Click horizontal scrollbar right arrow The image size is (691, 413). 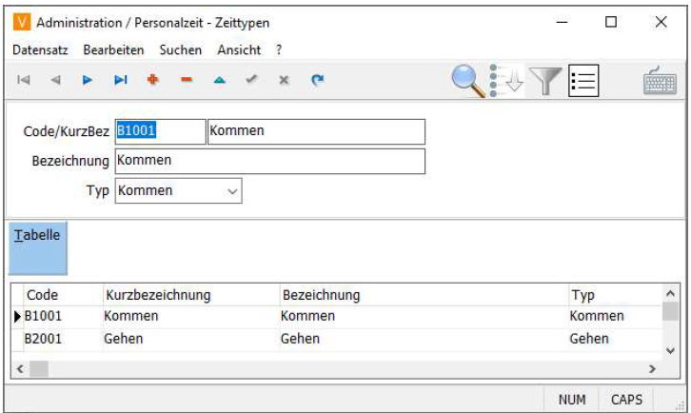(652, 369)
